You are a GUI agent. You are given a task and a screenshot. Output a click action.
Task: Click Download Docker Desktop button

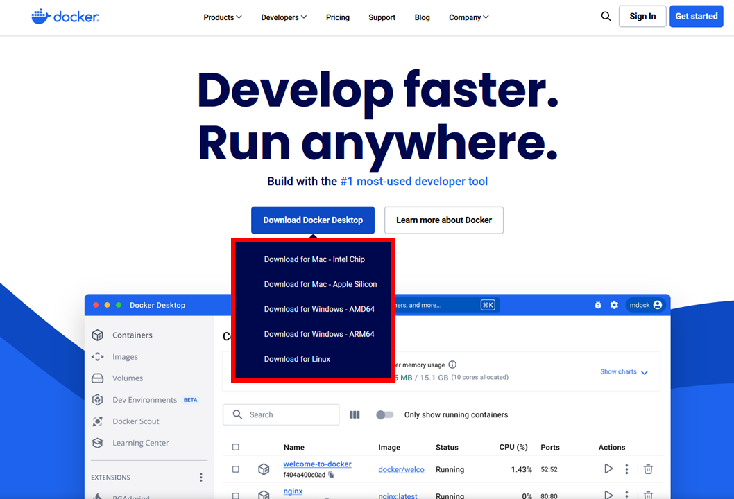click(313, 220)
